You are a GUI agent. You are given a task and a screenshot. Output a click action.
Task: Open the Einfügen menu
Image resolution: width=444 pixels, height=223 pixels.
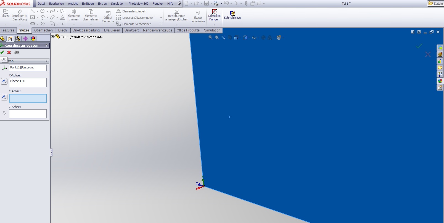[x=88, y=4]
